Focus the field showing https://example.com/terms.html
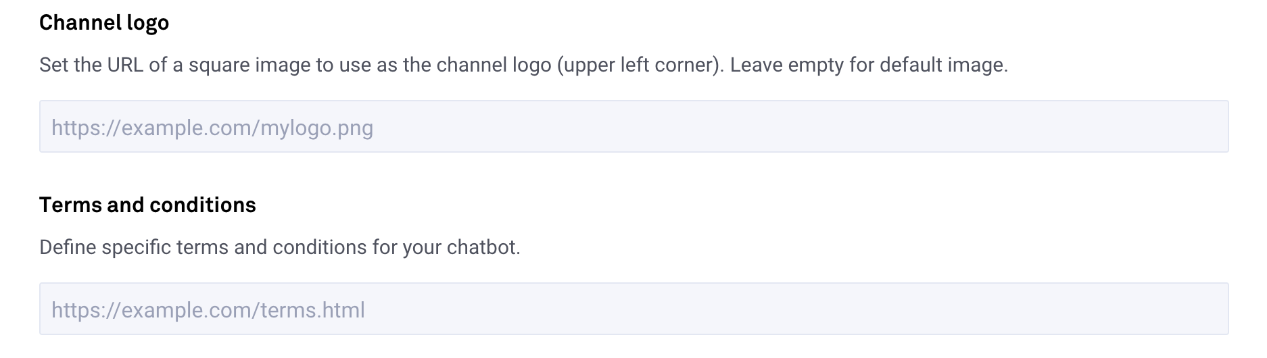1267x358 pixels. (633, 309)
